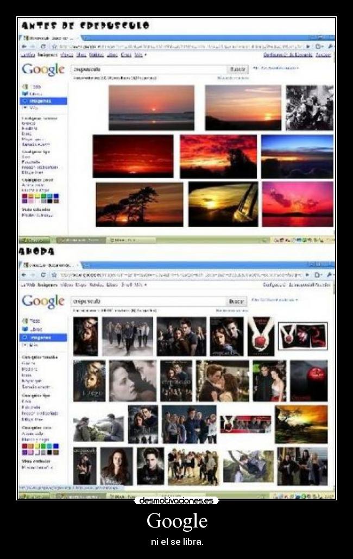The image size is (353, 559).
Task: Open the SafeSearch dropdown in the lower window
Action: [275, 300]
